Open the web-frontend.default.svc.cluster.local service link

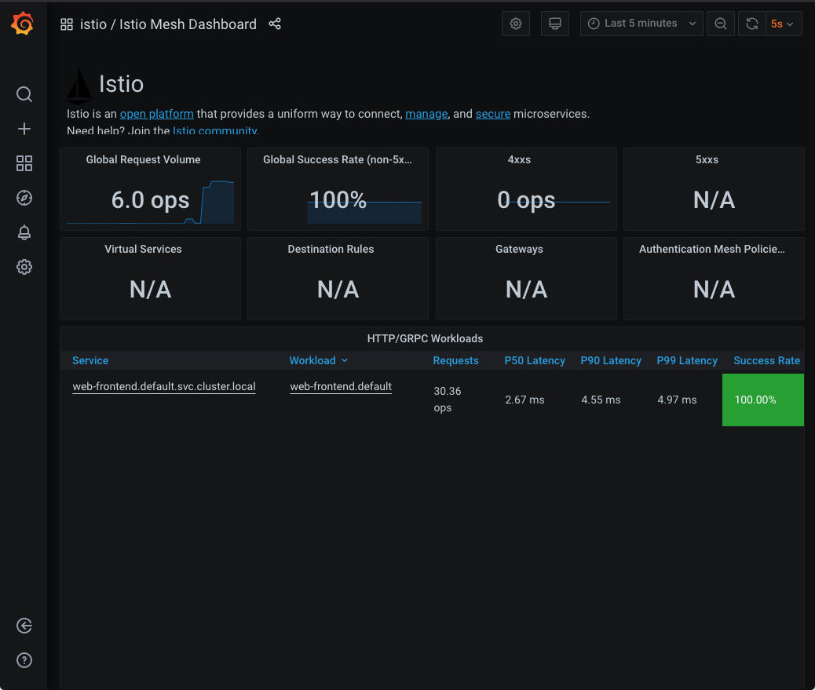163,386
